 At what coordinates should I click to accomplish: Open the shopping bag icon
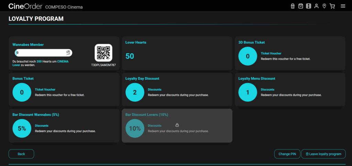(x=300, y=6)
